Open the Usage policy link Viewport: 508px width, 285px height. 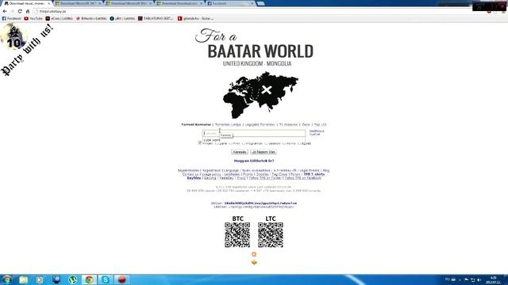point(211,174)
